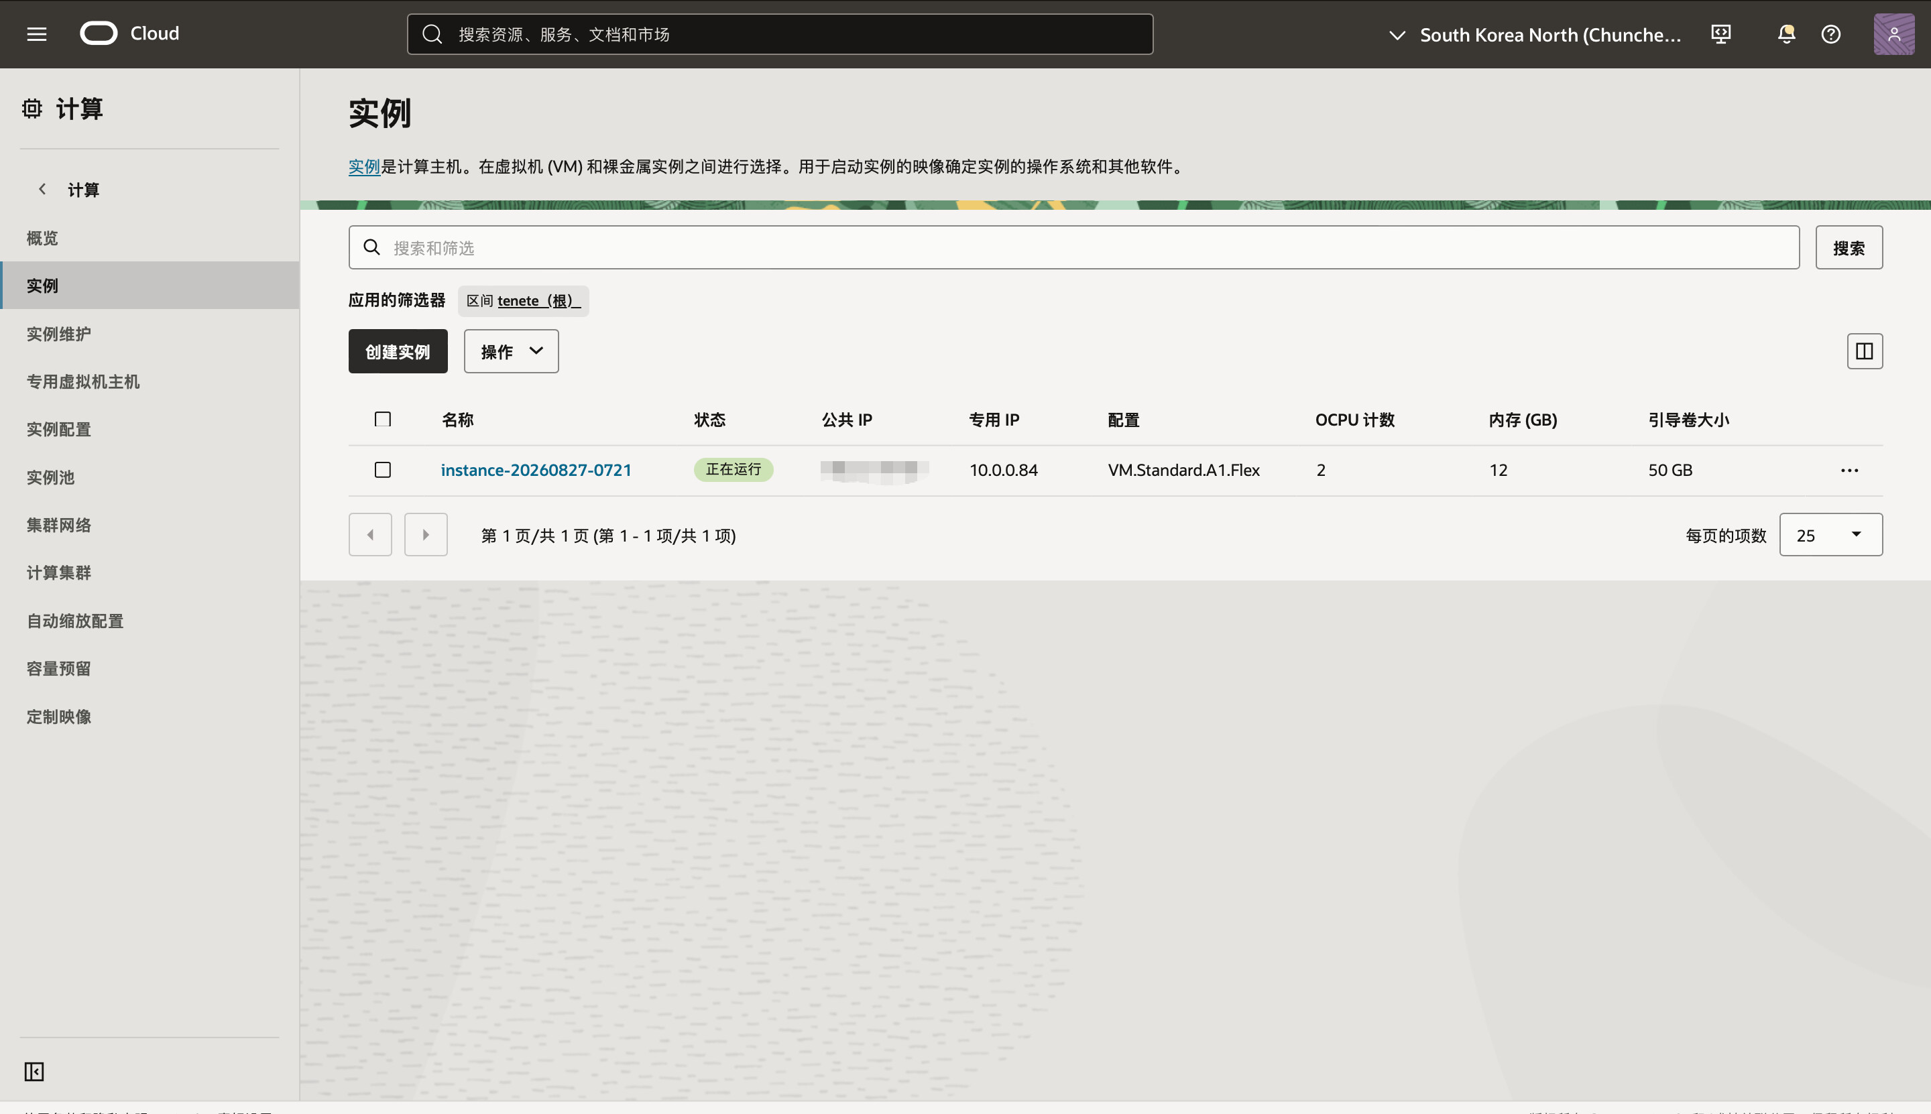Click the tenete（根）compartment filter link
Viewport: 1931px width, 1114px height.
click(539, 301)
